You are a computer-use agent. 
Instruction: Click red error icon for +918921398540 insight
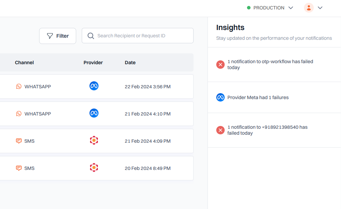point(220,130)
